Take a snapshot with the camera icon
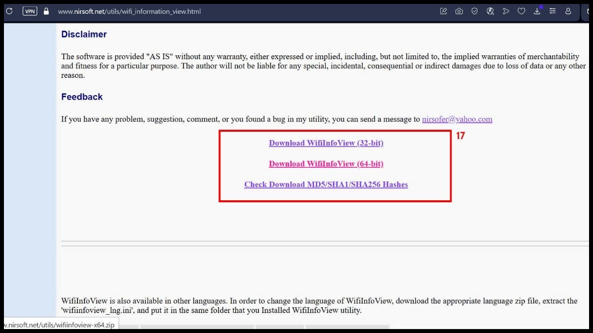The height and width of the screenshot is (333, 593). [459, 11]
